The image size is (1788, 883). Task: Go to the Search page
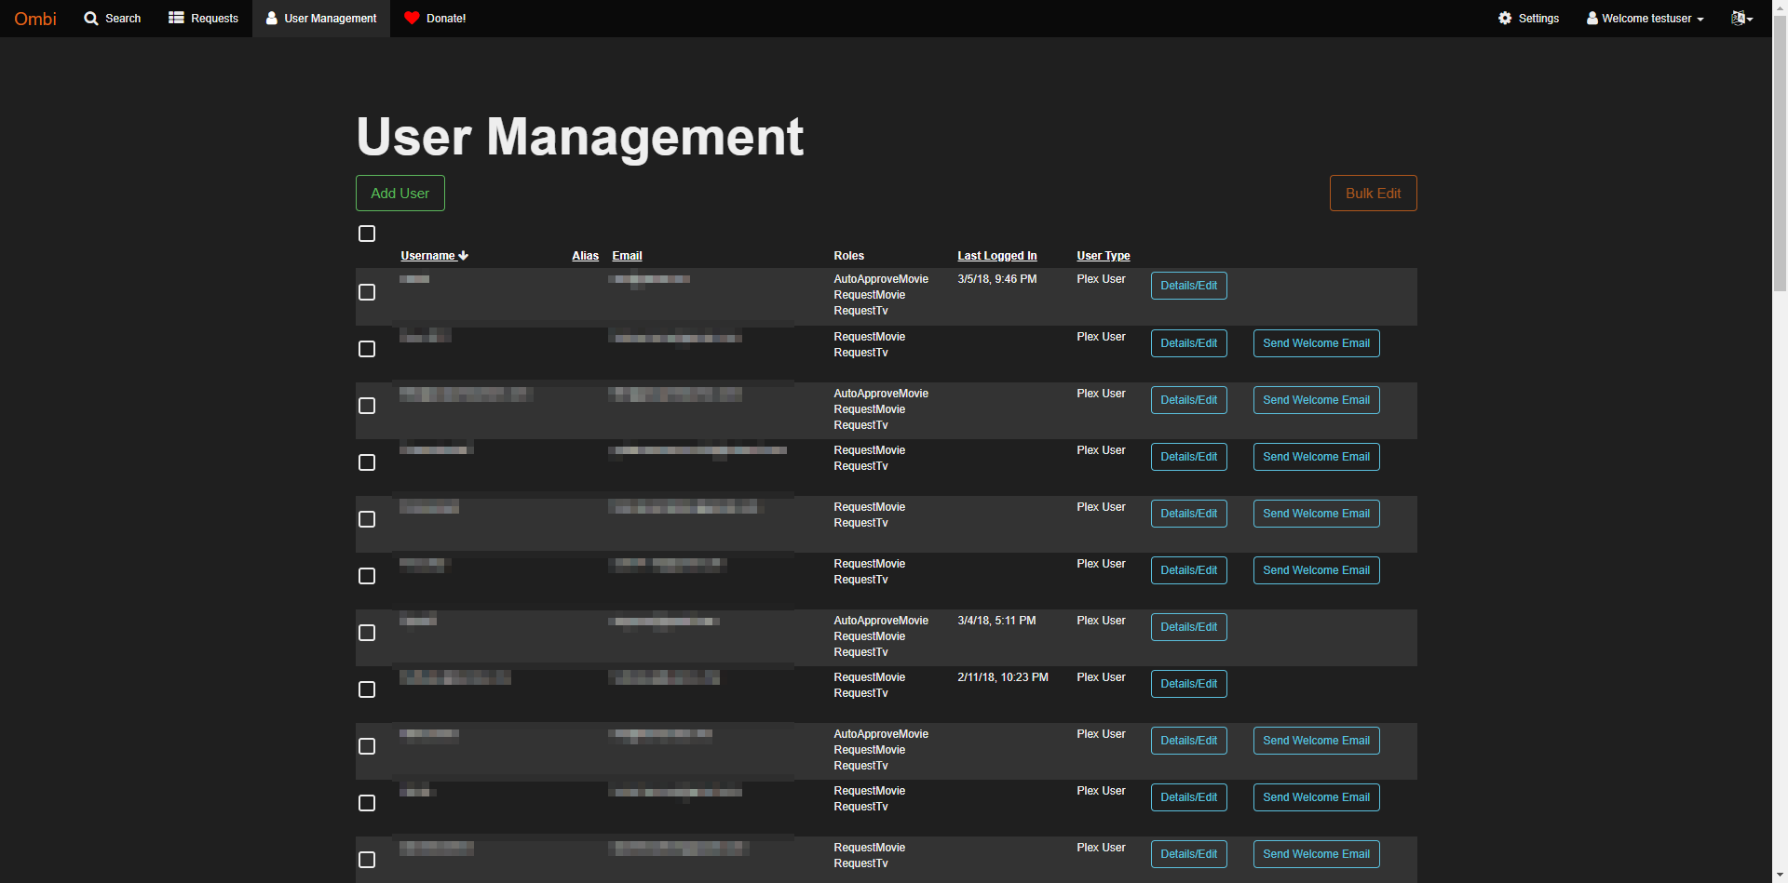112,18
